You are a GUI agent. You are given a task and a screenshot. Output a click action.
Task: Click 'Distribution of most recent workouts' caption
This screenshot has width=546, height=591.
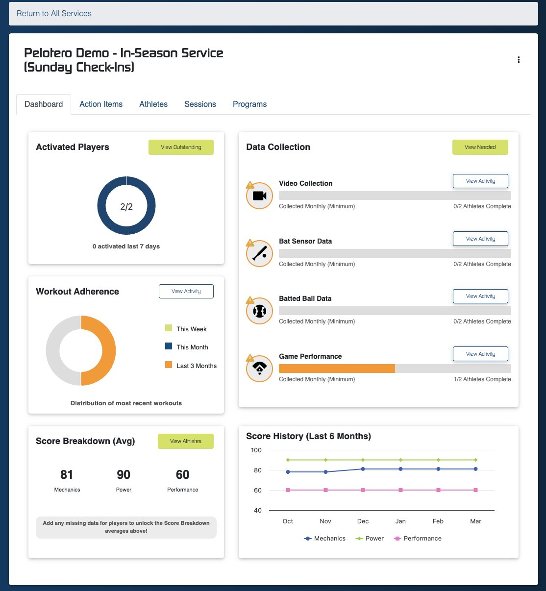point(126,403)
